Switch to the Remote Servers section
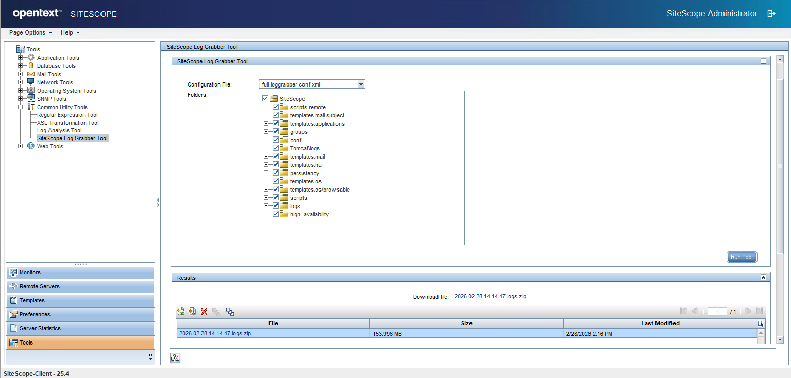Screen dimensions: 791x378 click(80, 286)
